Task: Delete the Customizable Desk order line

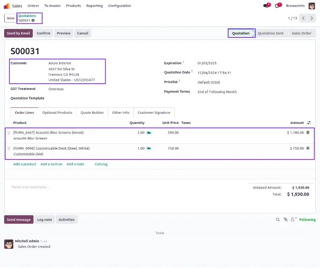Action: coord(308,148)
